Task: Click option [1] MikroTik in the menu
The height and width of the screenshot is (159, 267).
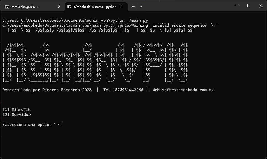Action: [16, 109]
